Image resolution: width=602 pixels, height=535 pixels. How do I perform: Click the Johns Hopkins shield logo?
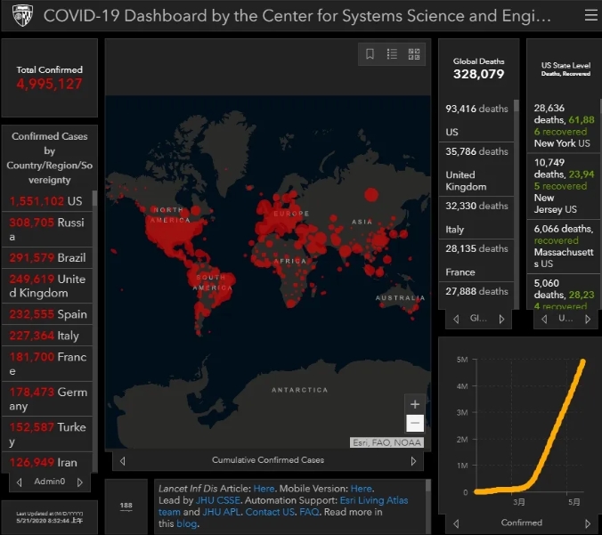[21, 16]
